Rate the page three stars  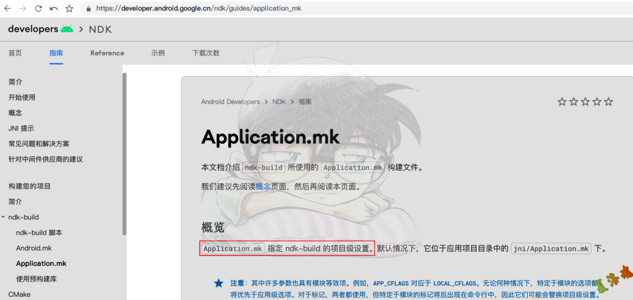585,102
